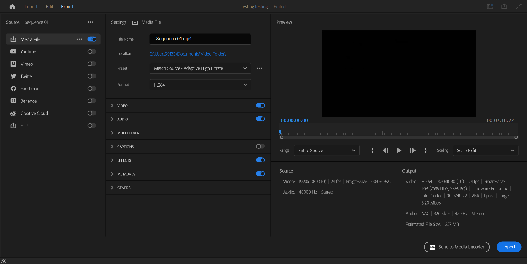Select the FTP destination icon
The image size is (527, 264).
[13, 125]
